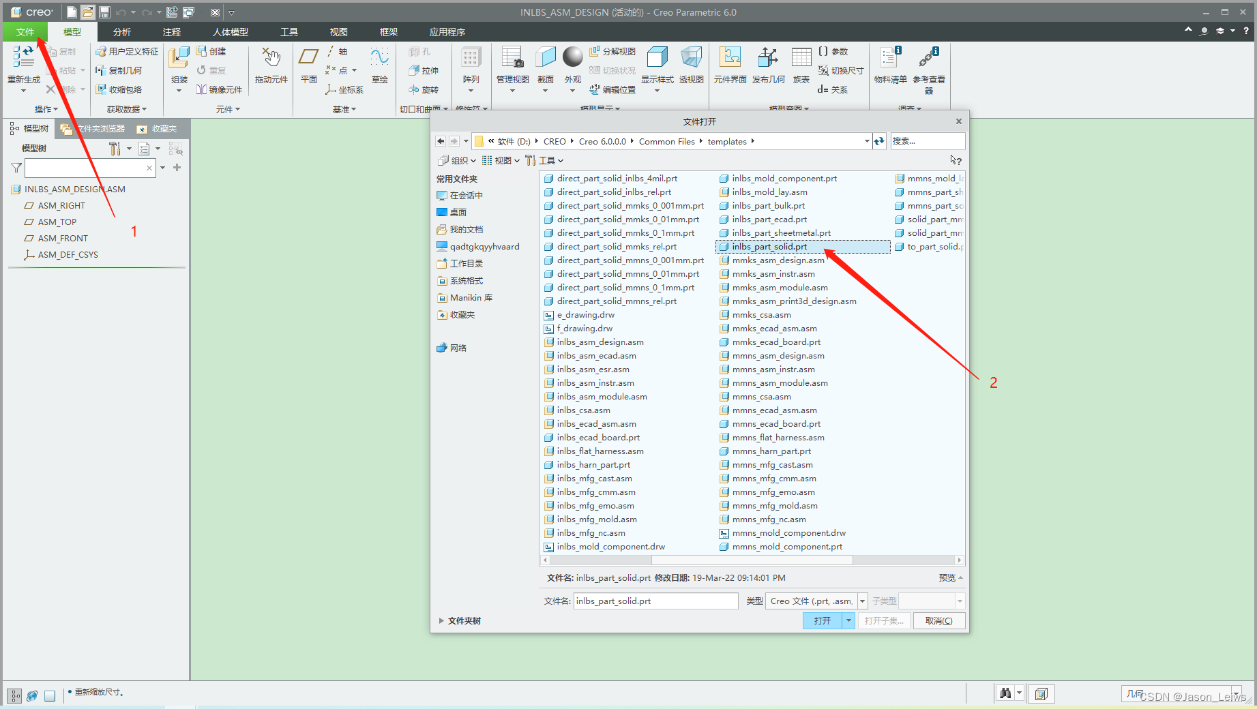Click the 外观 appearance sphere icon

pyautogui.click(x=573, y=57)
